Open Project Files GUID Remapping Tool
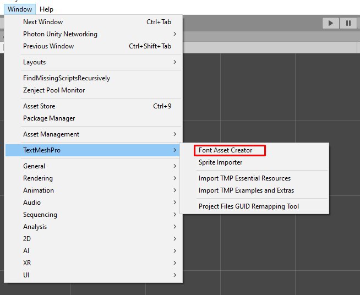This screenshot has width=360, height=295. click(x=254, y=206)
